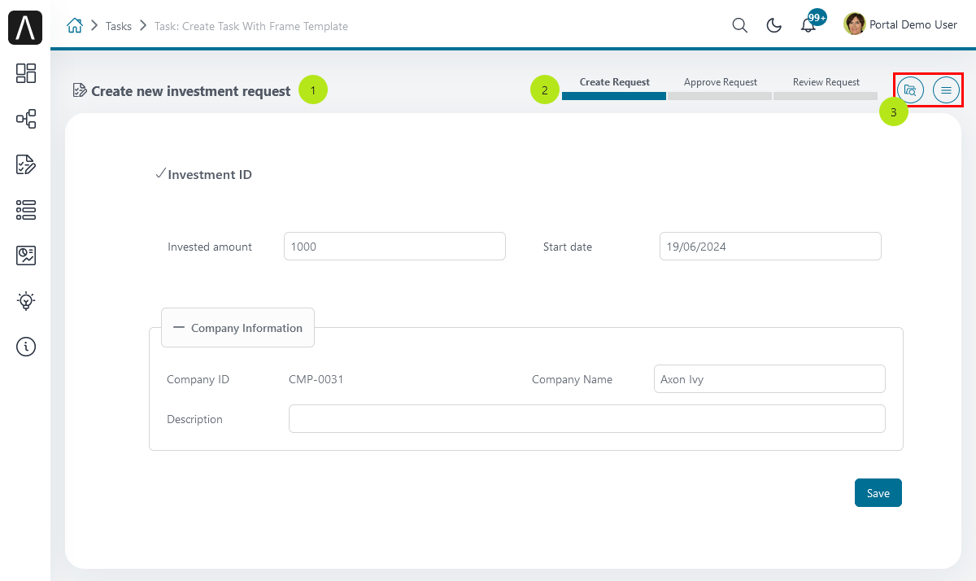Image resolution: width=976 pixels, height=581 pixels.
Task: Click the task icon beside the title
Action: point(80,90)
